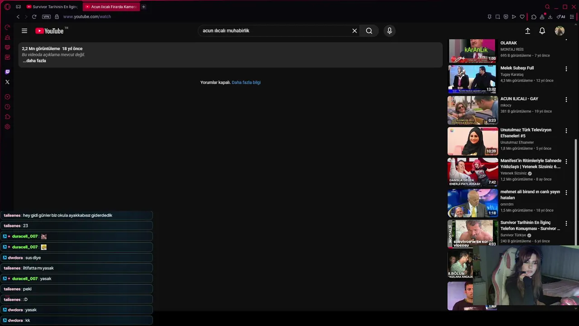579x326 pixels.
Task: Open profile icon with notification dot
Action: click(x=542, y=17)
